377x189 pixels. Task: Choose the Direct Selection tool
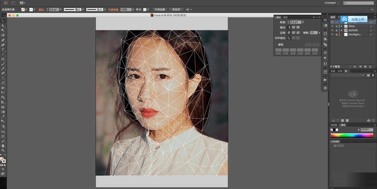point(3,25)
